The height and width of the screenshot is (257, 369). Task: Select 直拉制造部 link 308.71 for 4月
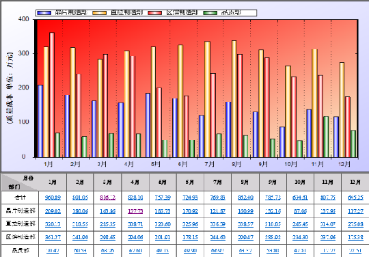pos(135,224)
